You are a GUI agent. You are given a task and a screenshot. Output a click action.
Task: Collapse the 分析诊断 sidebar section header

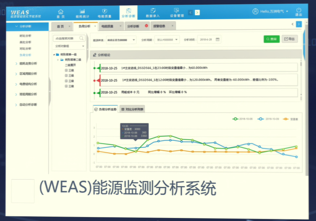pos(28,26)
